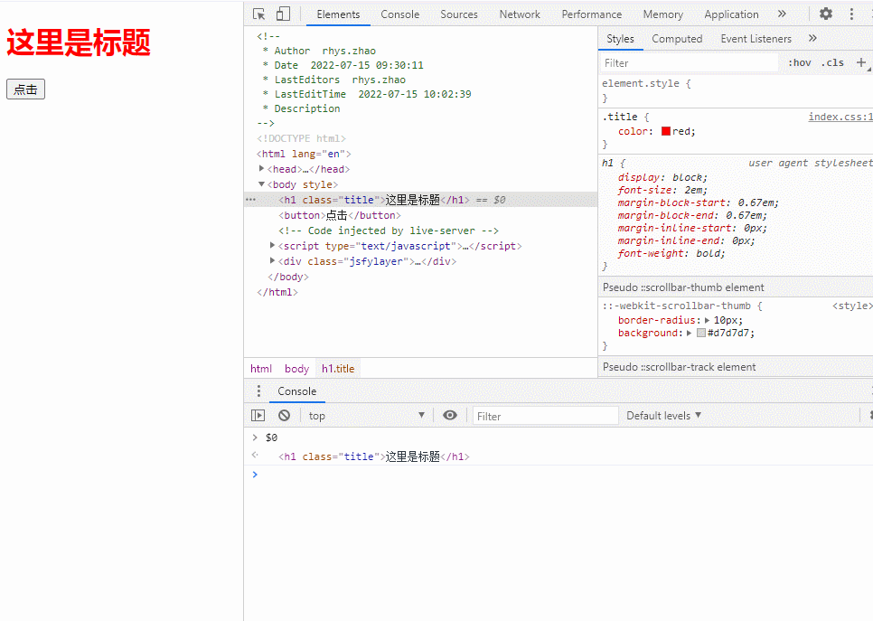This screenshot has width=873, height=621.
Task: Click the 点击 button on the page
Action: [x=25, y=89]
